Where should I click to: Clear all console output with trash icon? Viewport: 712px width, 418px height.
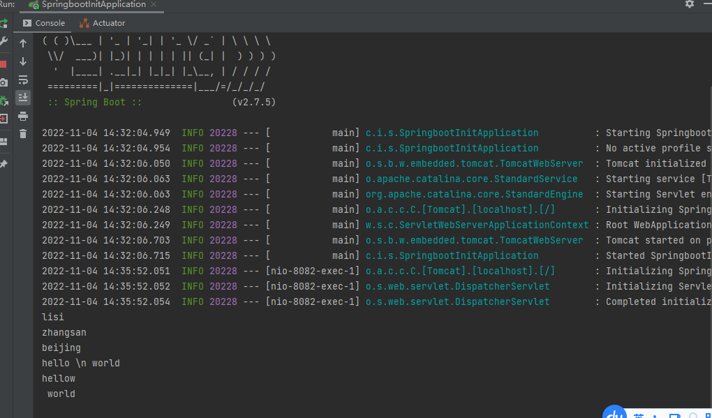coord(23,133)
